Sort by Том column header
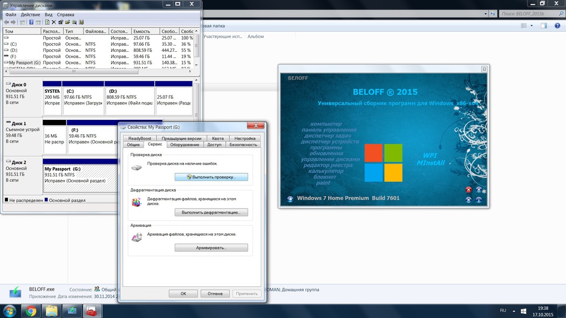The width and height of the screenshot is (566, 318). [22, 31]
